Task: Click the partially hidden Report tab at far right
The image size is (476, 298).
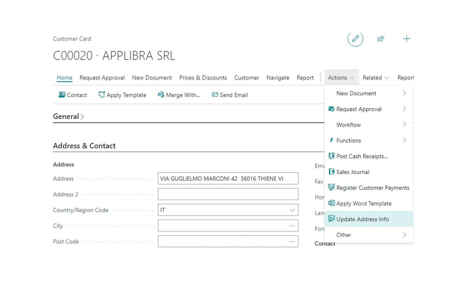Action: pyautogui.click(x=405, y=78)
